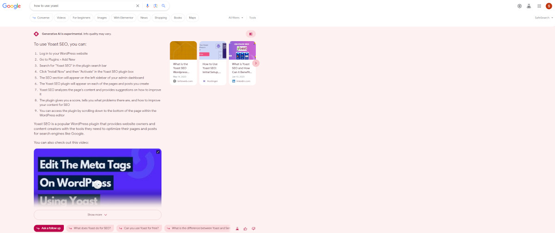
Task: Click 'To use Yoast SEO, you can:' heading
Action: 60,44
